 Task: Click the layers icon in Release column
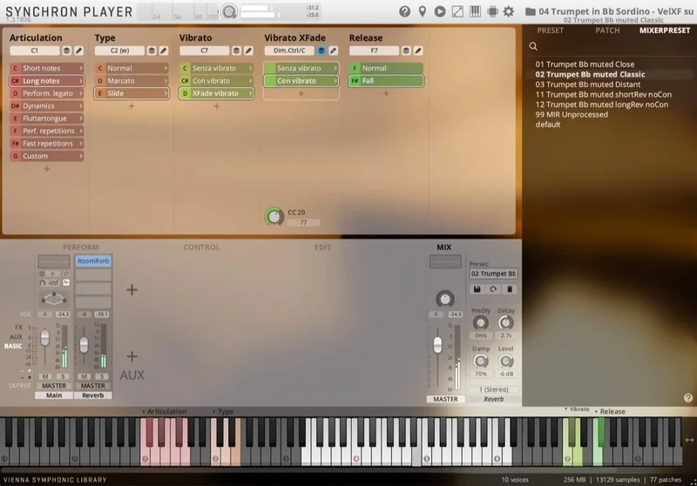click(406, 51)
